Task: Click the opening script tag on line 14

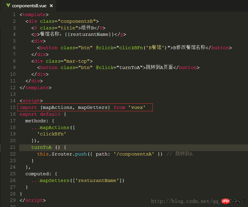Action: (31, 101)
